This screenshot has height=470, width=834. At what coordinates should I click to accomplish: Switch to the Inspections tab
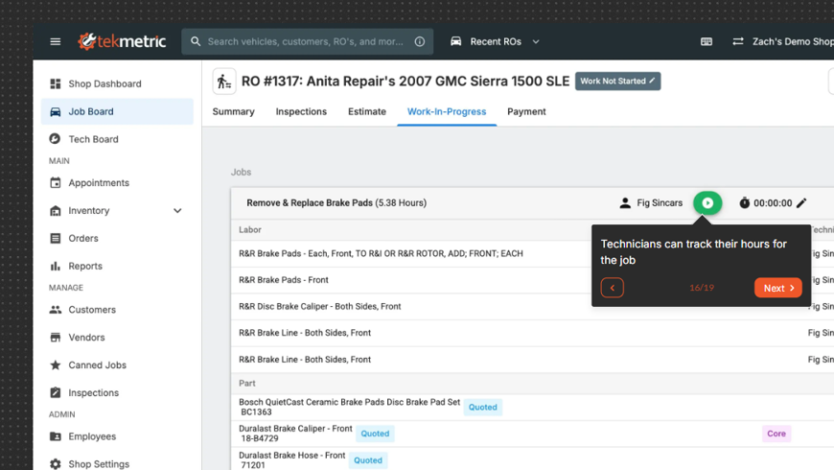[x=301, y=111]
